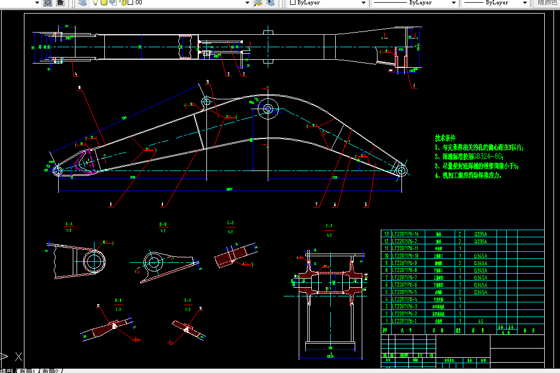Select third technical note line starting 3、
This screenshot has width=560, height=373.
pos(476,166)
